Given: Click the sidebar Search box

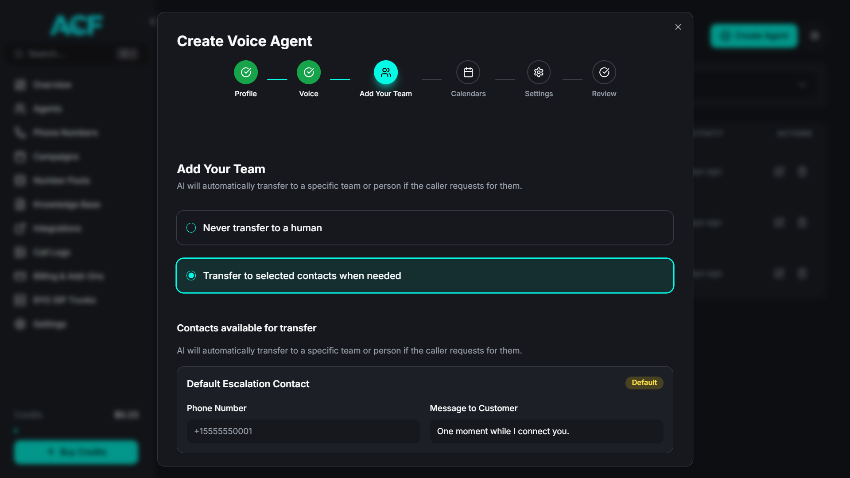Looking at the screenshot, I should click(66, 54).
